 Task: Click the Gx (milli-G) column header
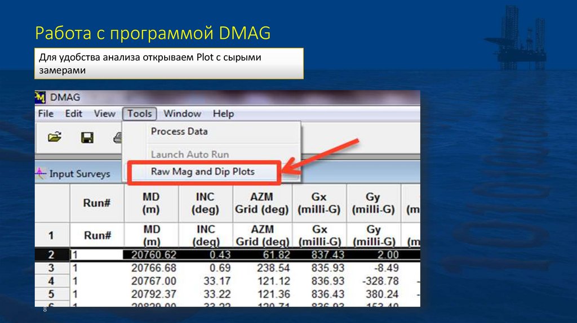[x=319, y=203]
